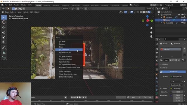Open the Object Data properties tab
This screenshot has height=105, width=187.
tap(157, 94)
